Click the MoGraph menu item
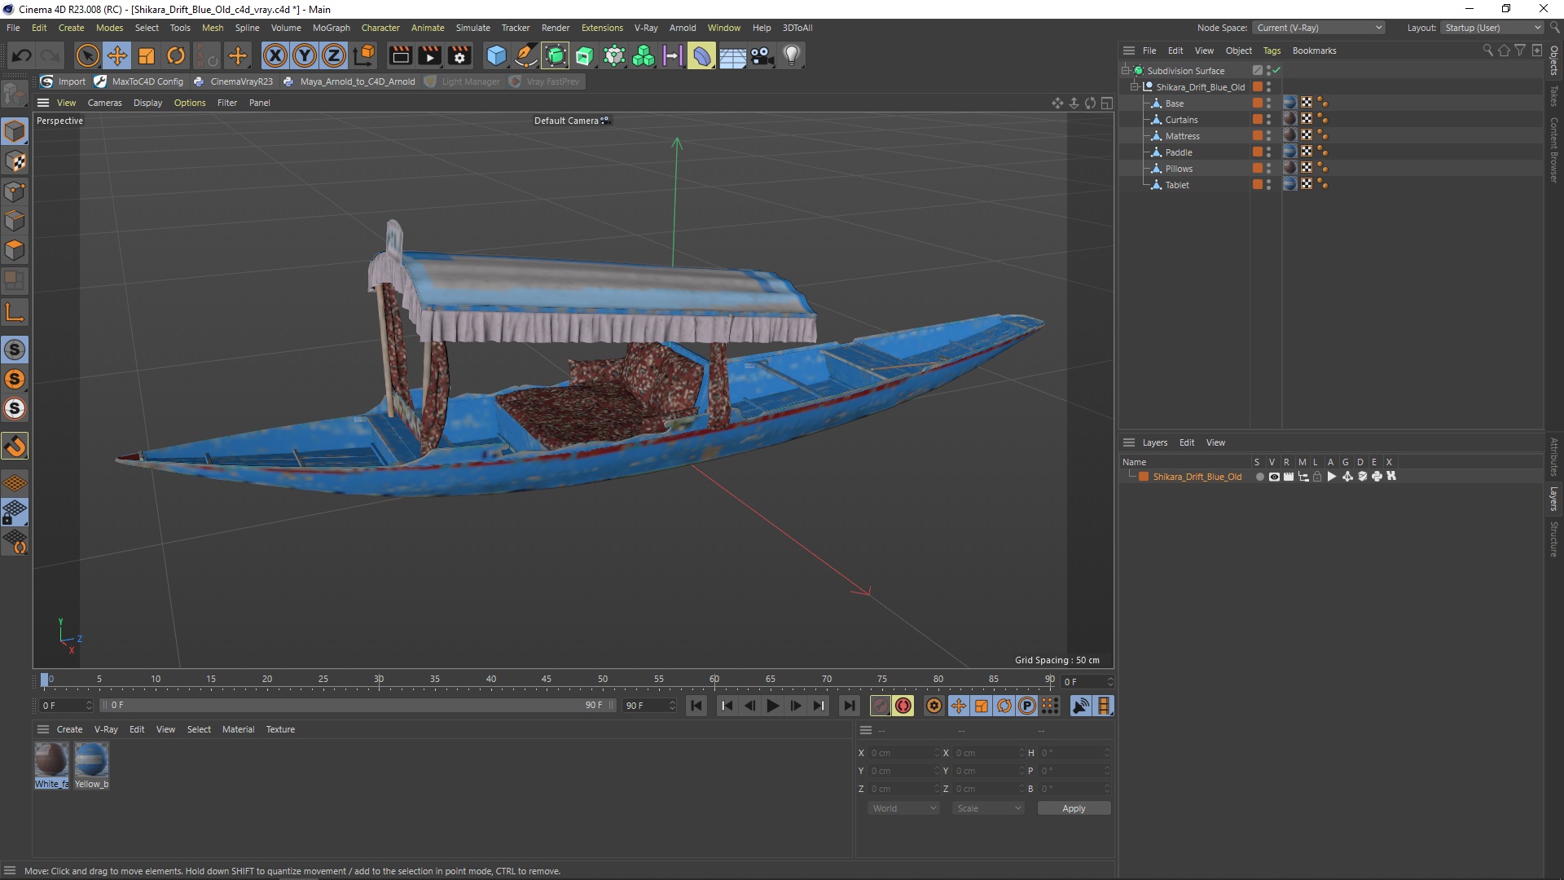This screenshot has width=1564, height=880. coord(329,27)
